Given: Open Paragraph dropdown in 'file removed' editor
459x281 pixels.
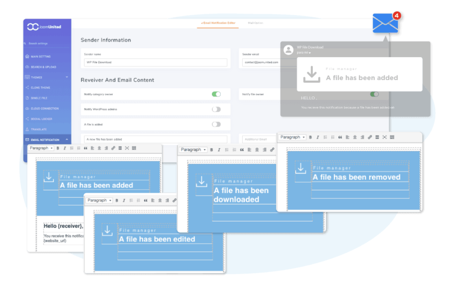Looking at the screenshot, I should click(x=292, y=137).
